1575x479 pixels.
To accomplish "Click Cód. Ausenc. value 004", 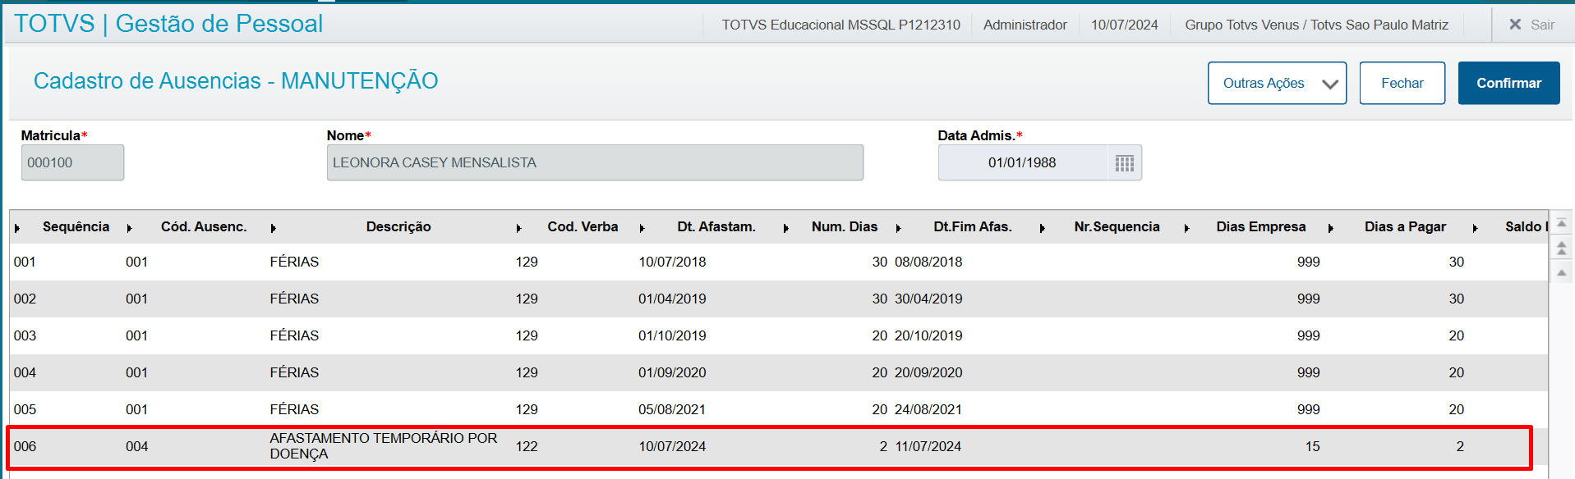I will pyautogui.click(x=137, y=446).
